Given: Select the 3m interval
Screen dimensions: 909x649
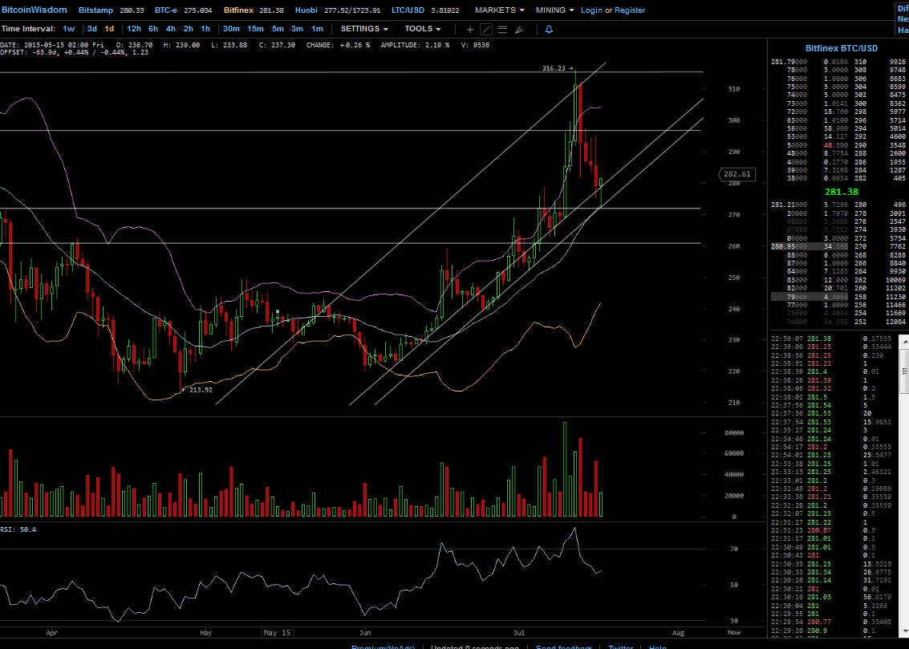Looking at the screenshot, I should click(297, 28).
